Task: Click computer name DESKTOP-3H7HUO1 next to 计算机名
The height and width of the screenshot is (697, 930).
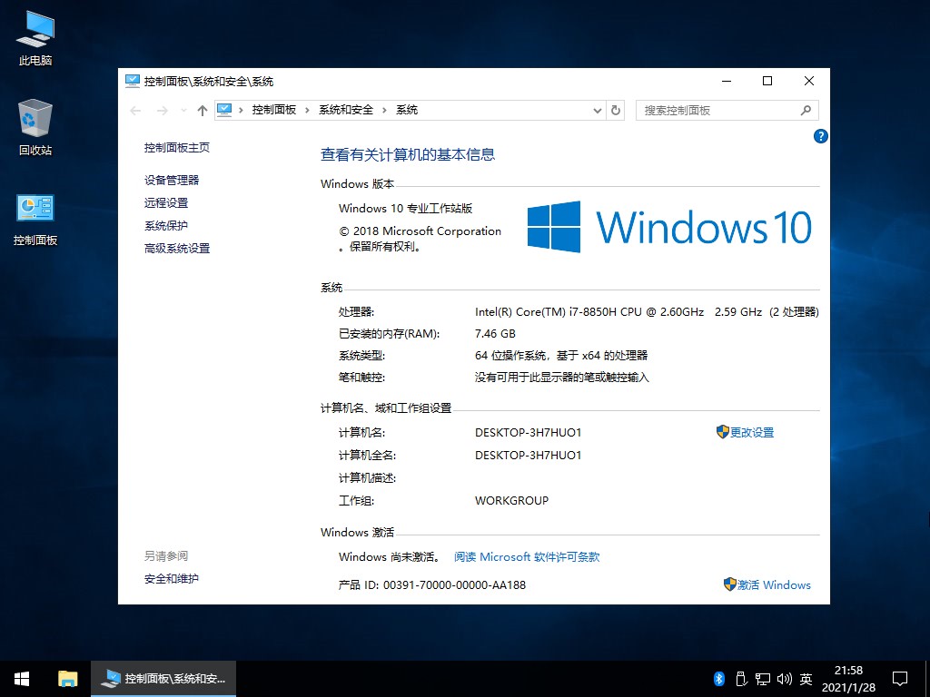Action: [x=528, y=433]
